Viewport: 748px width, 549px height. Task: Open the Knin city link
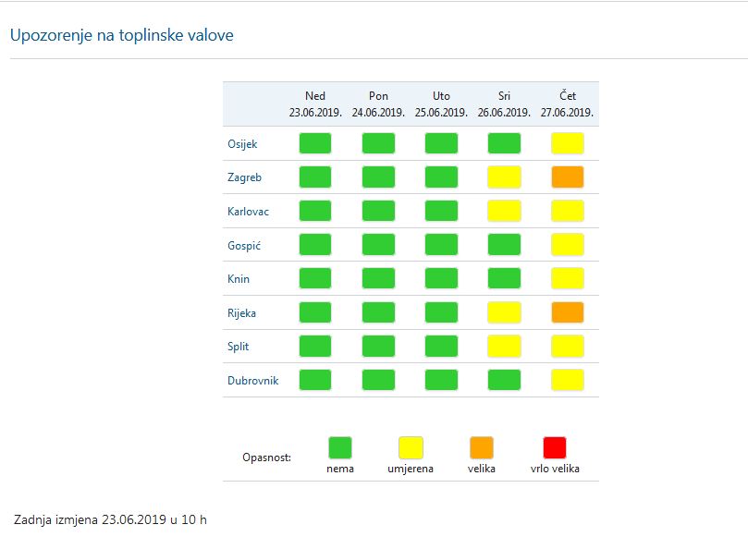pyautogui.click(x=239, y=279)
